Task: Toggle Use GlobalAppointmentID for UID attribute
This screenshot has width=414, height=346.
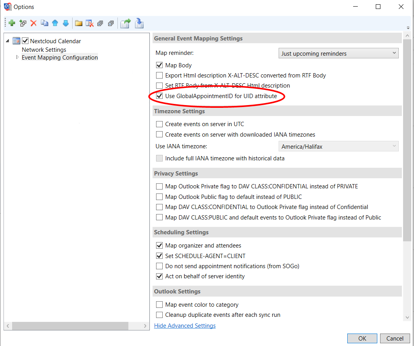Action: click(x=159, y=96)
